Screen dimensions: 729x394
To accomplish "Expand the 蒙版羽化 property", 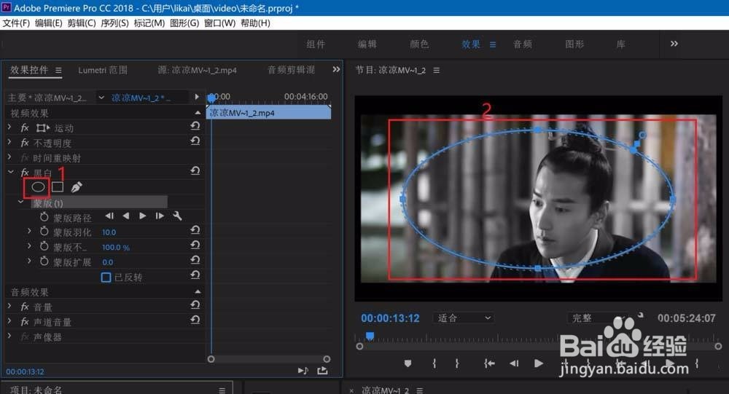I will 29,230.
